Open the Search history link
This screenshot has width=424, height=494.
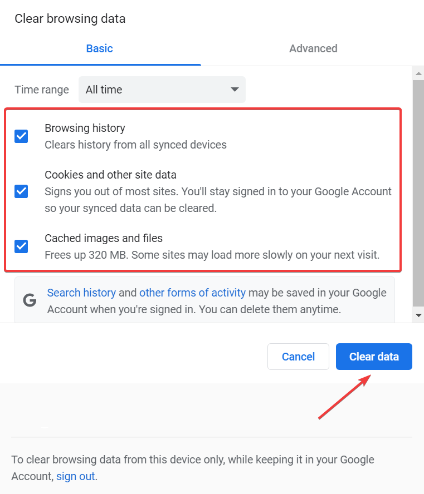(x=81, y=293)
